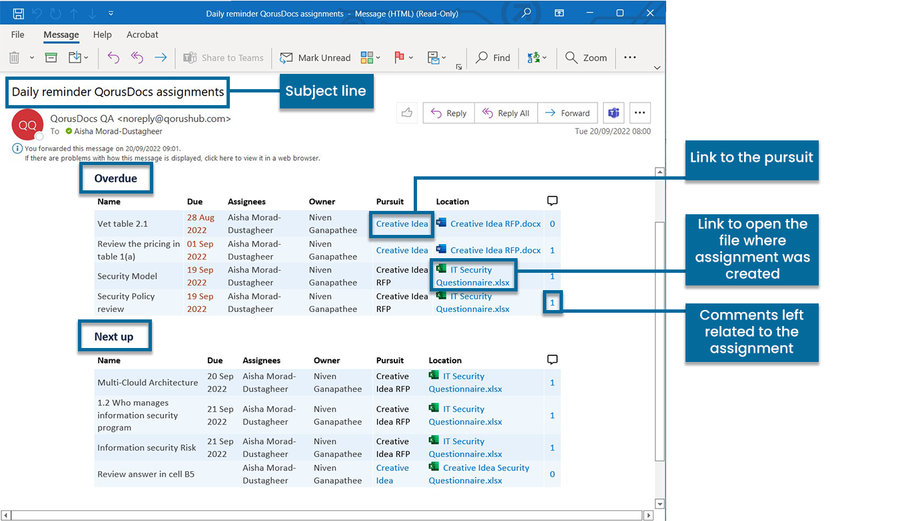Open the Help ribbon tab
Viewport: 898px width, 521px height.
tap(103, 35)
